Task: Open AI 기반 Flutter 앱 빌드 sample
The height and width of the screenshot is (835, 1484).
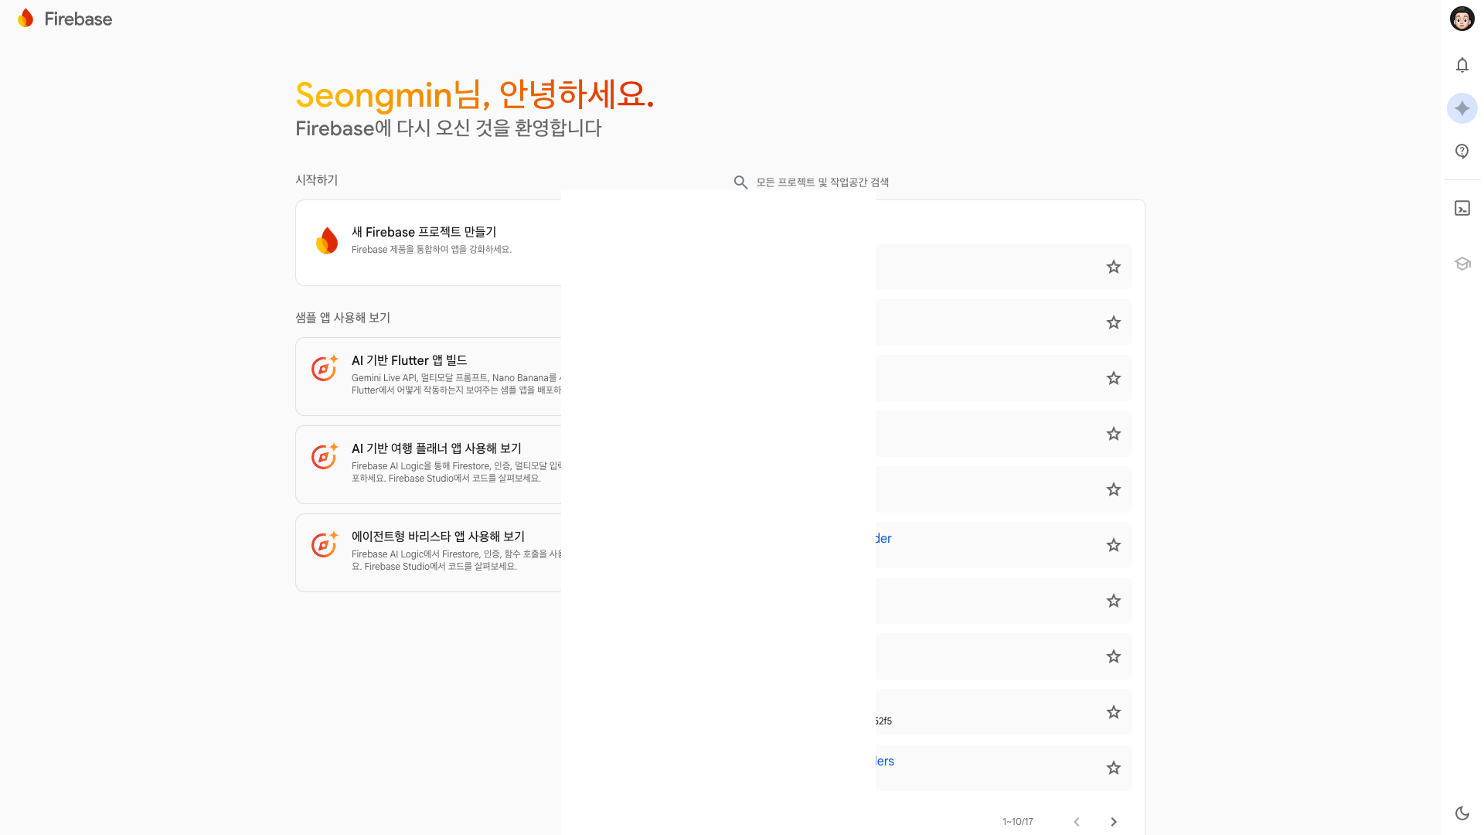Action: (x=428, y=377)
